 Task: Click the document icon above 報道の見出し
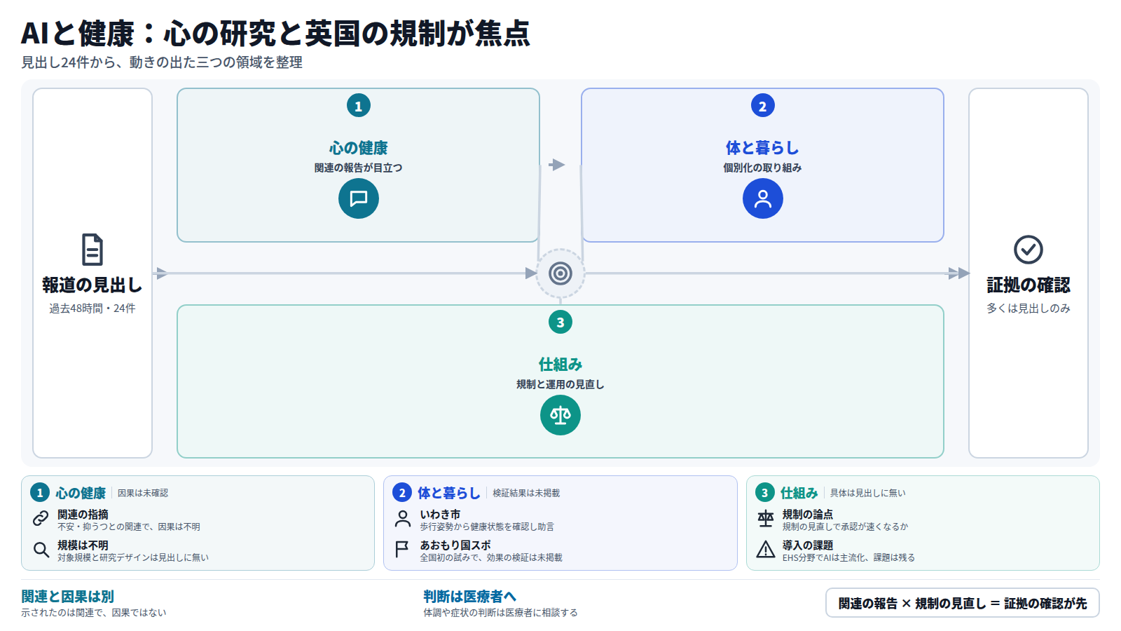pyautogui.click(x=92, y=250)
